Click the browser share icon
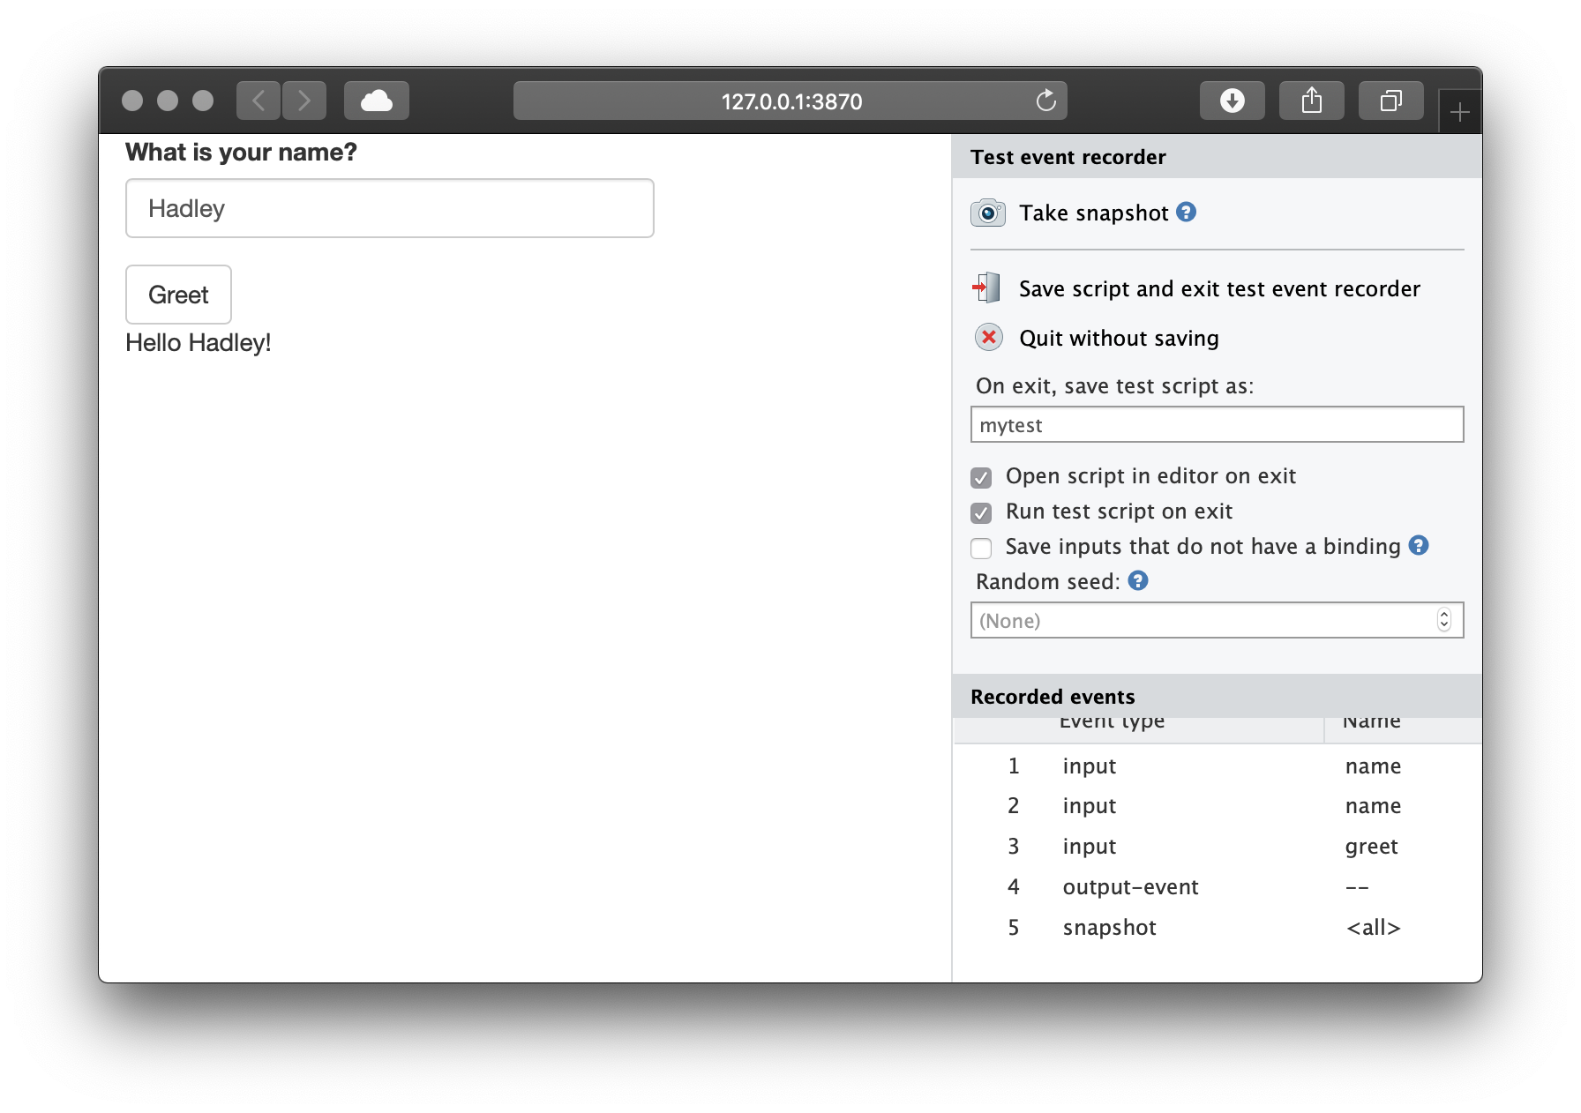The width and height of the screenshot is (1581, 1113). coord(1311,101)
